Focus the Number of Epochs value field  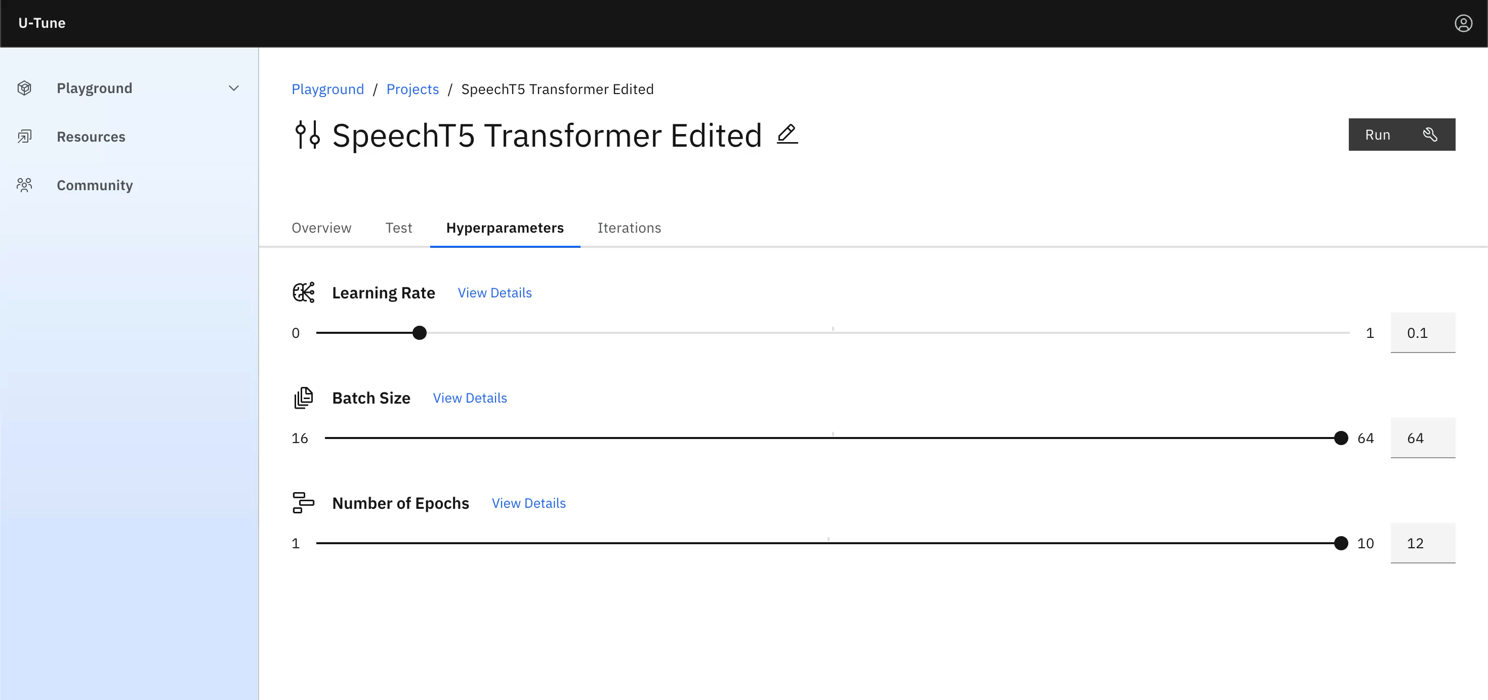[x=1422, y=543]
